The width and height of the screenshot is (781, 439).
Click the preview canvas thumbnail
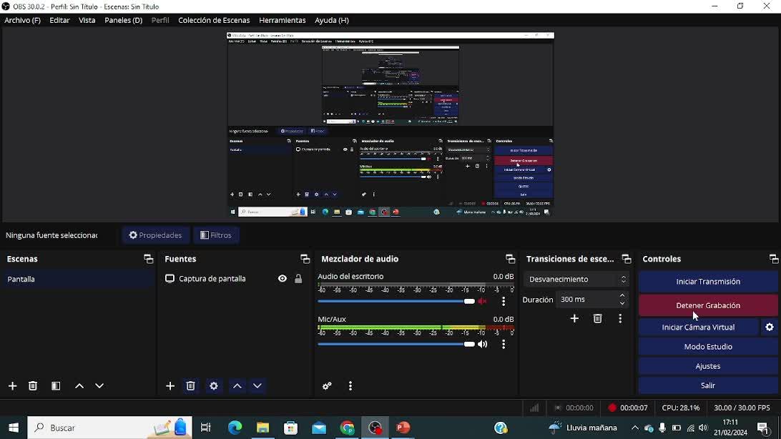coord(390,124)
